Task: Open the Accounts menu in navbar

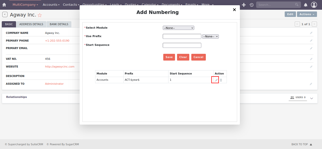Action: point(51,5)
